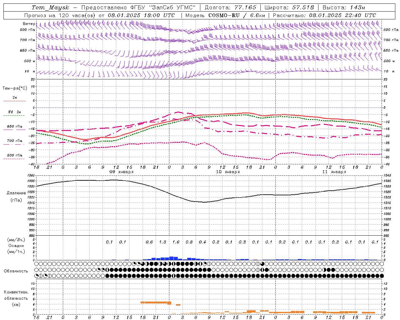400x320 pixels.
Task: Click the 1.3 precipitation value
Action: 162,242
